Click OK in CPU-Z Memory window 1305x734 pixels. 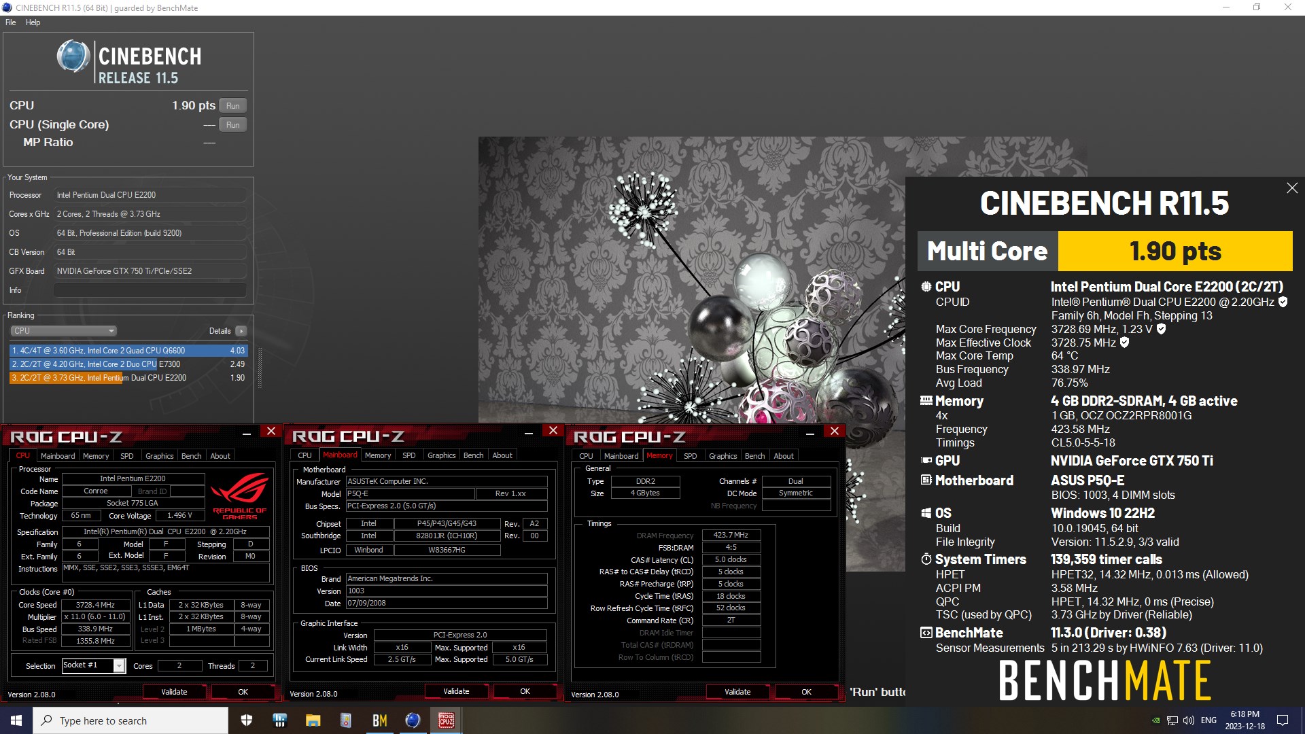pyautogui.click(x=806, y=692)
